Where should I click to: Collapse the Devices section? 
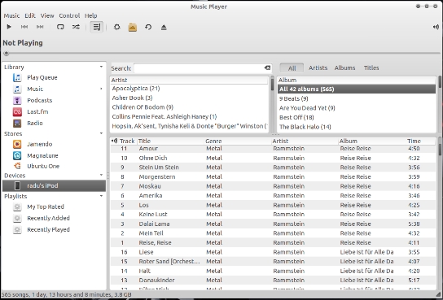click(102, 175)
